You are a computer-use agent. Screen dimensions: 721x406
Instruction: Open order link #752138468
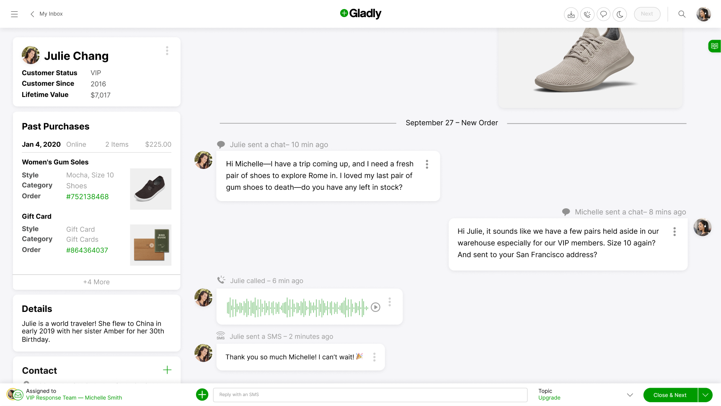(x=88, y=197)
